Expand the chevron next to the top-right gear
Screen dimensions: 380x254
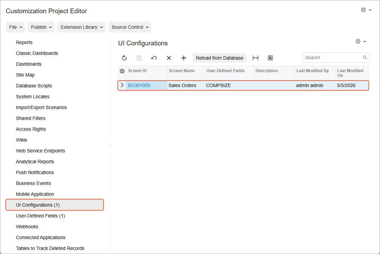click(x=370, y=10)
